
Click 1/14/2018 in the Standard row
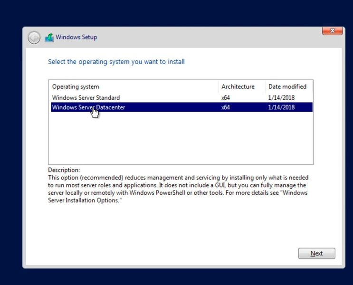click(281, 98)
